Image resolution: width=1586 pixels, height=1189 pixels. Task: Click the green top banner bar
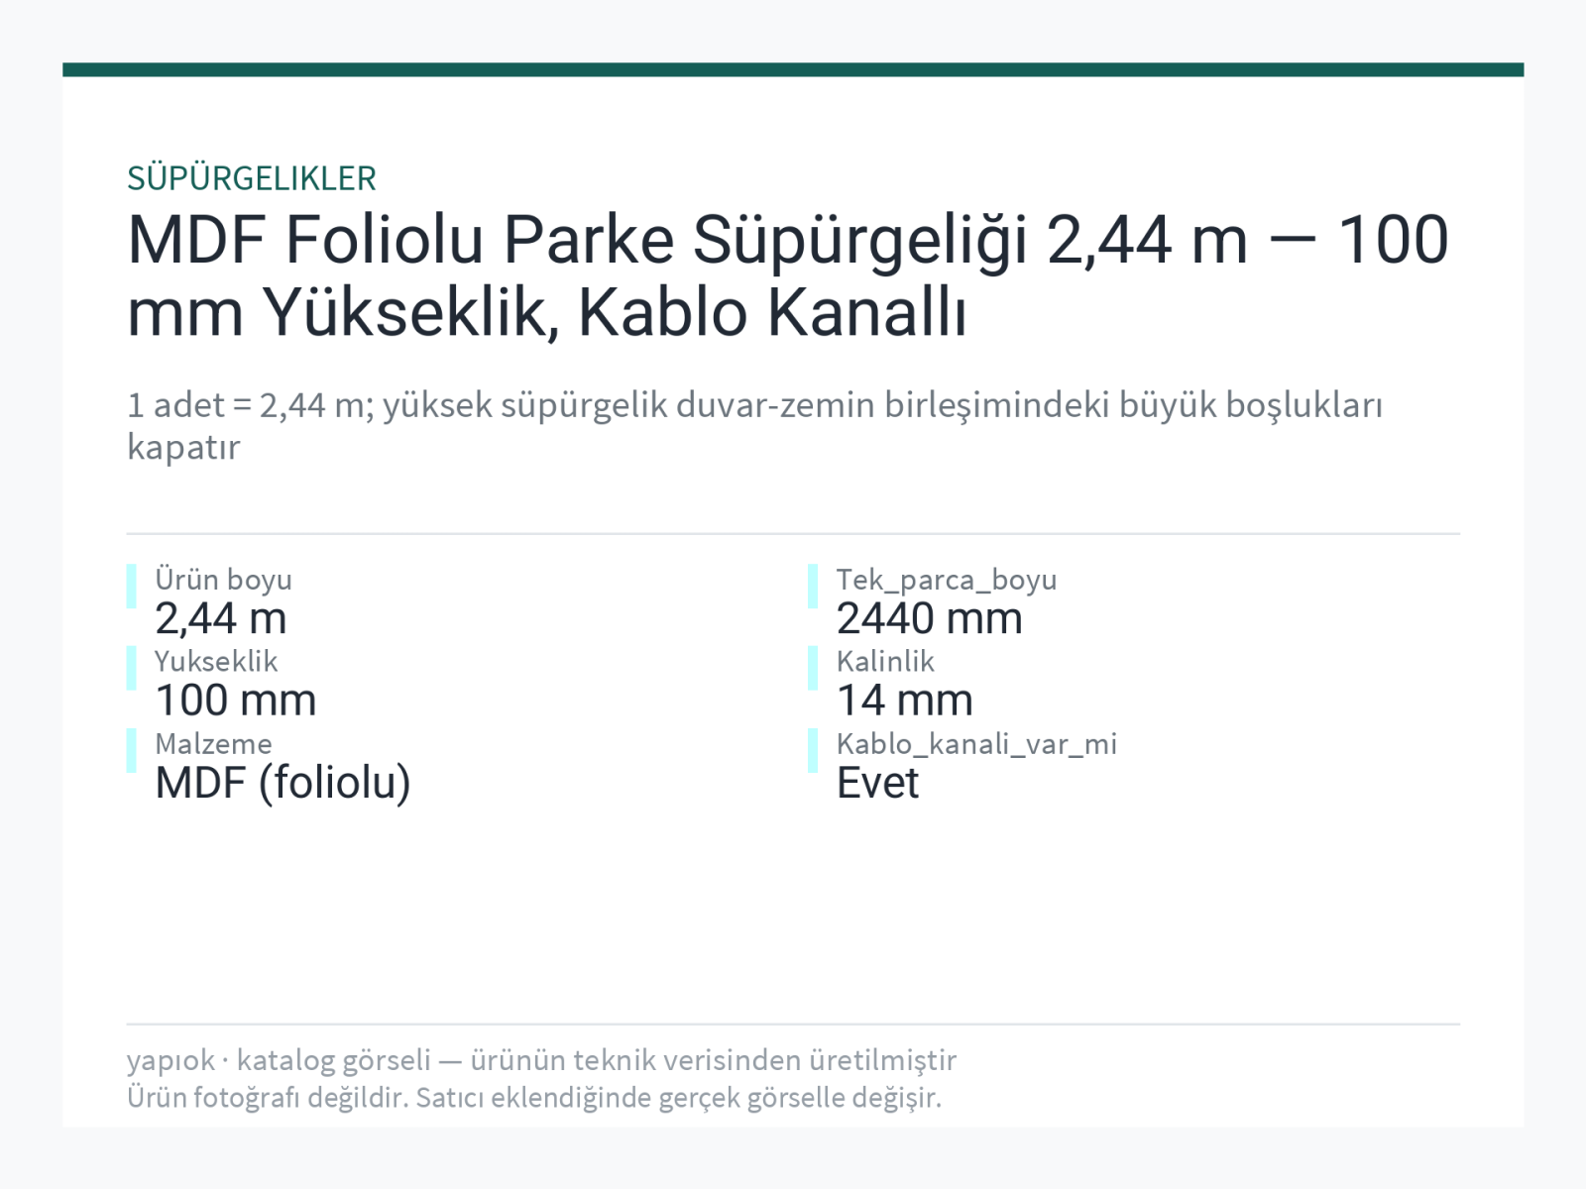click(x=793, y=69)
